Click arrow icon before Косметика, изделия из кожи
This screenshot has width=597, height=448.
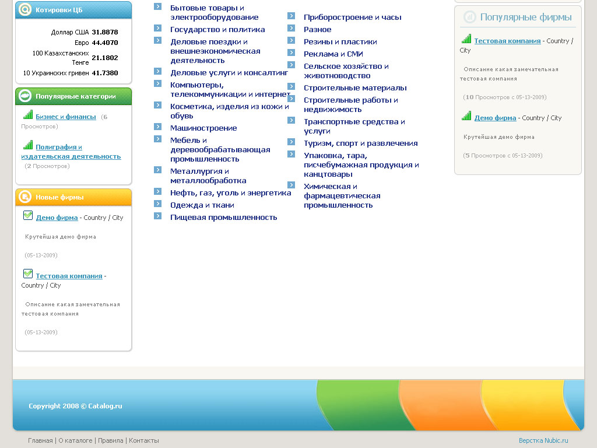point(157,105)
